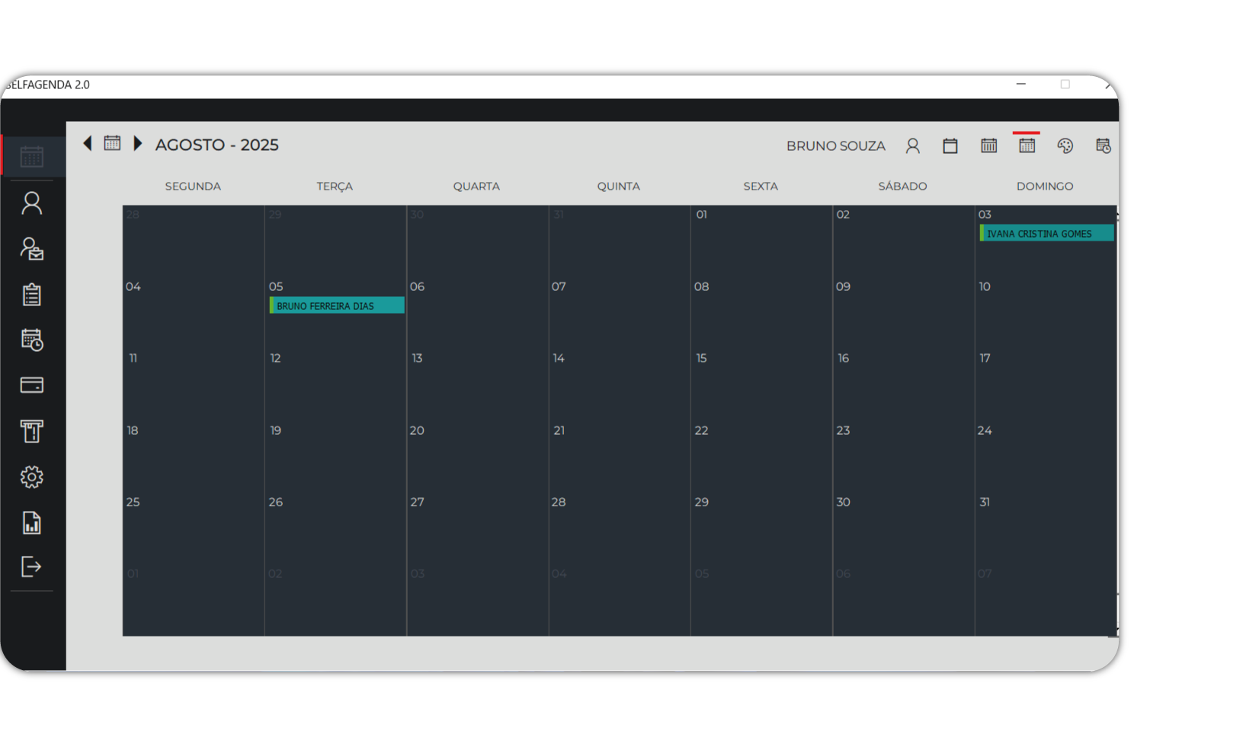
Task: Open the color palette theme icon
Action: (1065, 146)
